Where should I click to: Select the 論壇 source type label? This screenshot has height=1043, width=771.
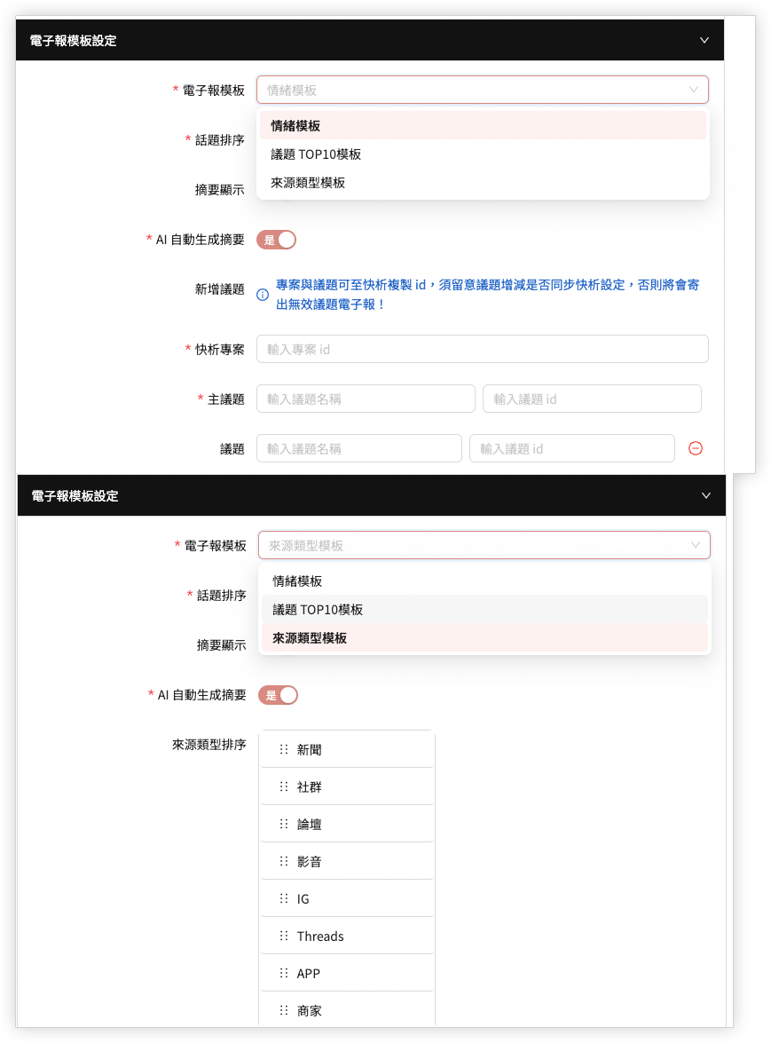coord(309,824)
